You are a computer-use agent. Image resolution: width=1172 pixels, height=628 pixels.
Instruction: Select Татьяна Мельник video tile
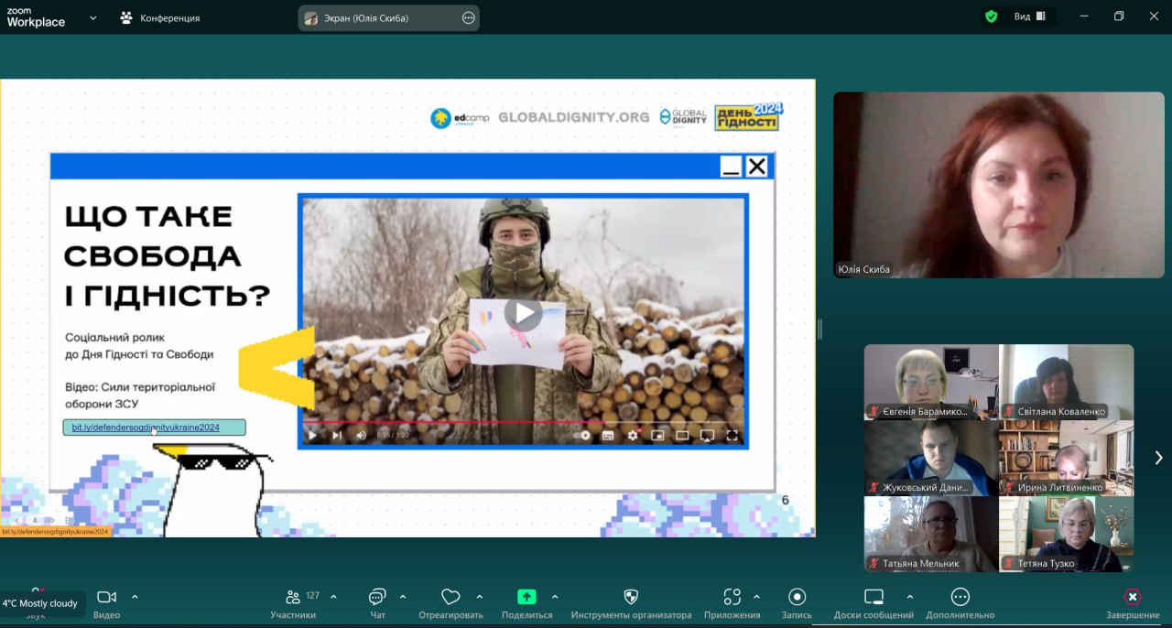pyautogui.click(x=931, y=535)
